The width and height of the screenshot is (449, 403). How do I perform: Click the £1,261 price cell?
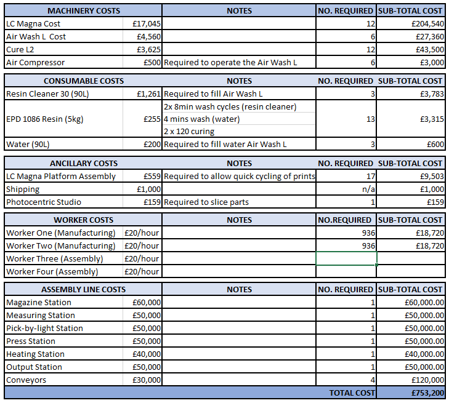point(142,94)
